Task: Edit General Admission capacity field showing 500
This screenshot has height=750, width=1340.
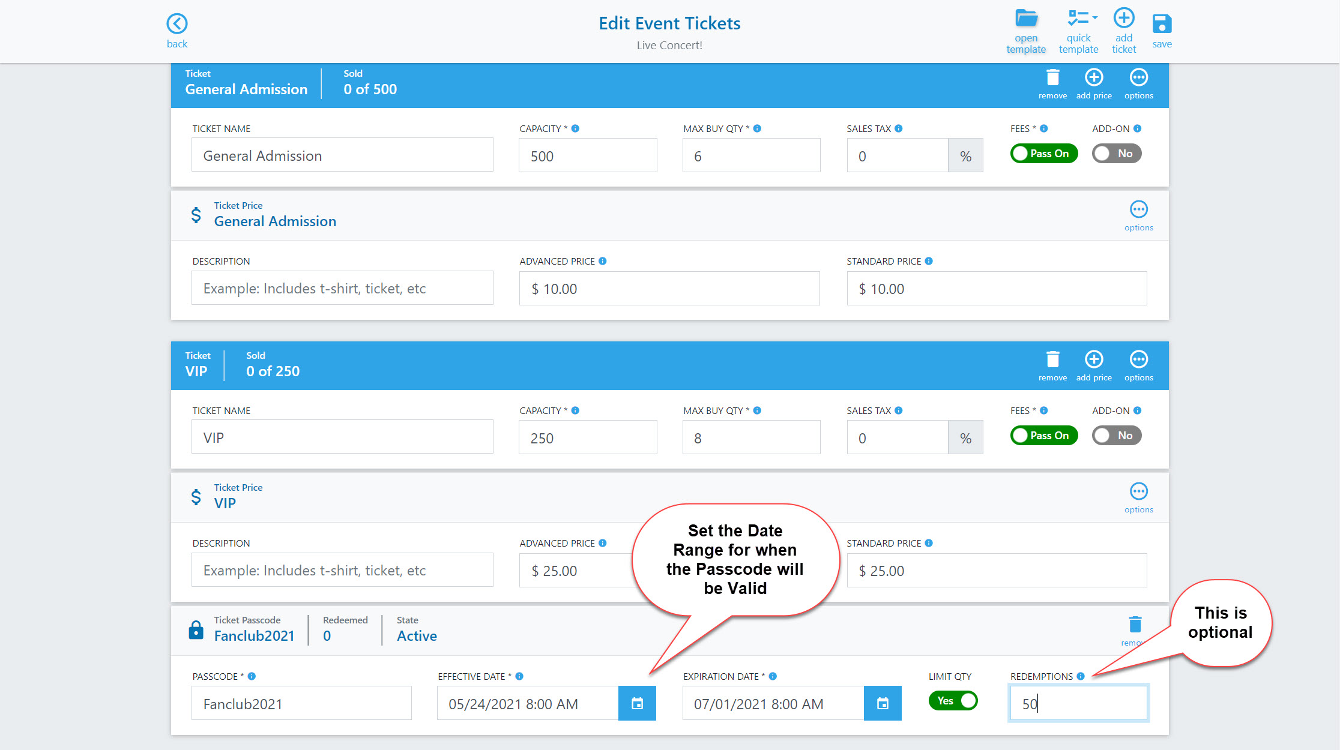Action: [x=588, y=155]
